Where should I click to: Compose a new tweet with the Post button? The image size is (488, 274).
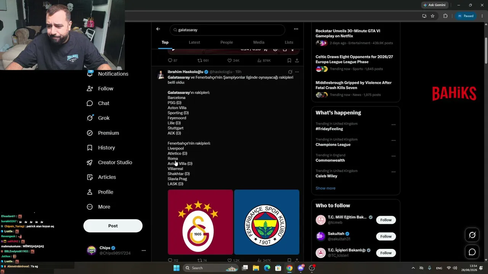click(113, 226)
